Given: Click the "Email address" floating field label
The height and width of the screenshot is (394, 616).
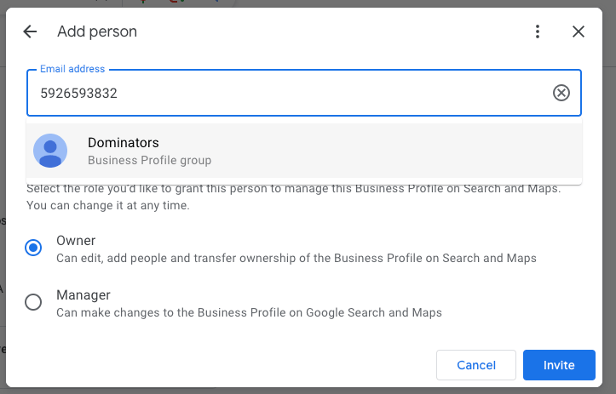Looking at the screenshot, I should tap(72, 69).
